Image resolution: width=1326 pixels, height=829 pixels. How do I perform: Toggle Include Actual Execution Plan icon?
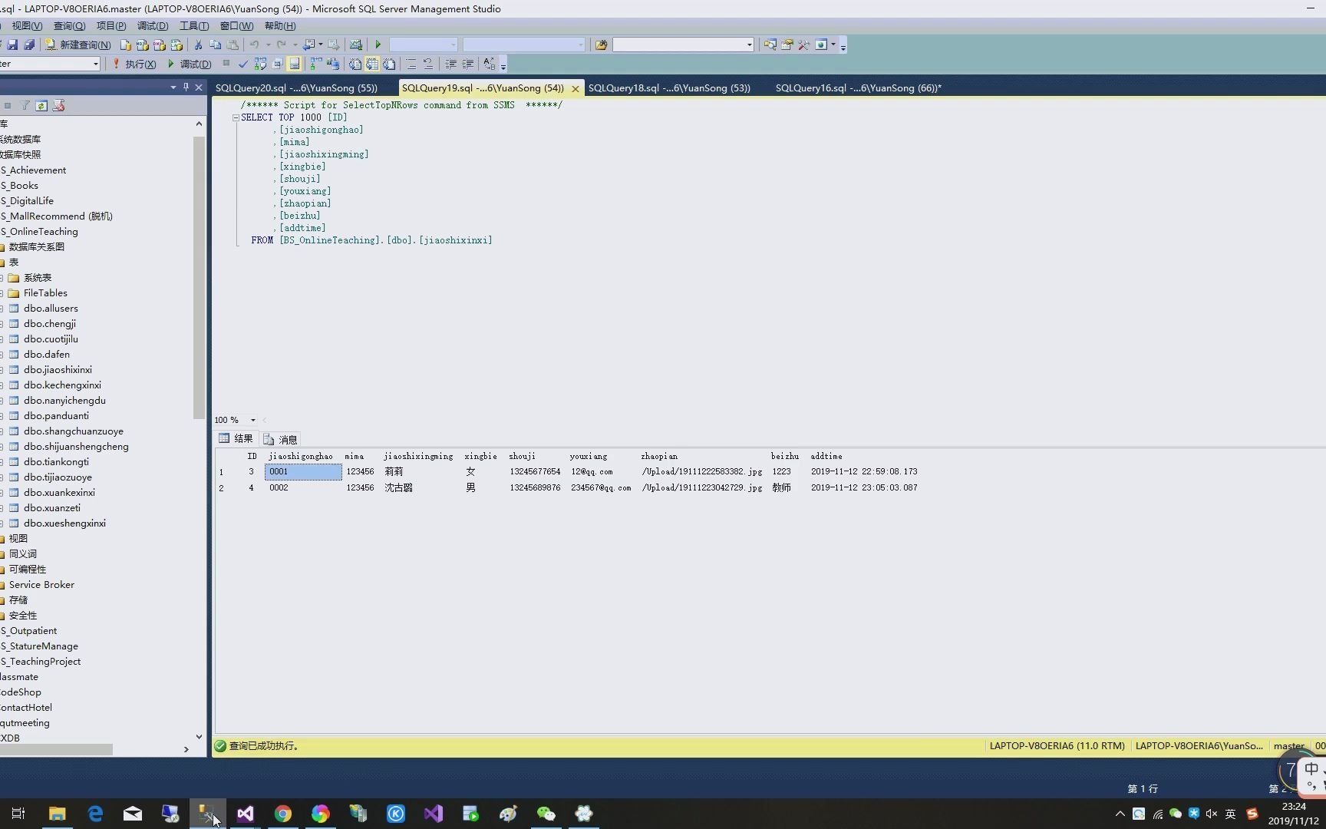[x=315, y=64]
